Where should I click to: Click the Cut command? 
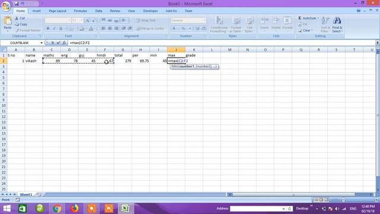click(20, 18)
